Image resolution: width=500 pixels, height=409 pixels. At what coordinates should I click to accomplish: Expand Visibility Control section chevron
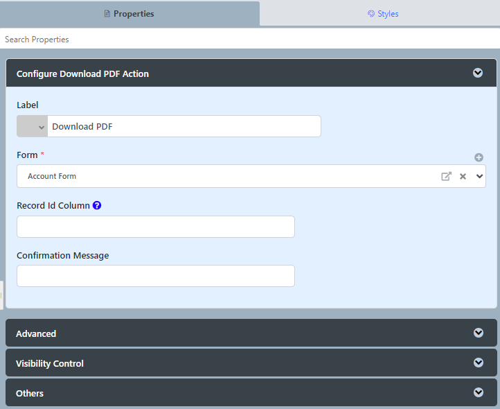click(x=478, y=363)
